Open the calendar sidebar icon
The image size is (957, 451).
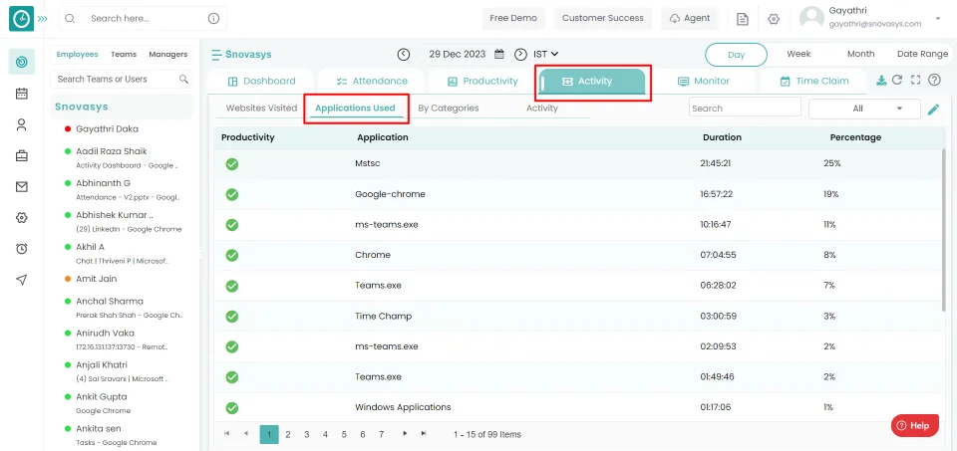21,94
